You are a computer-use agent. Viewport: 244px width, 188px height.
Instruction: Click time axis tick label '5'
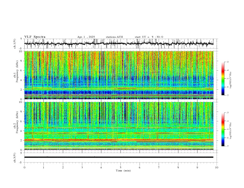point(120,167)
